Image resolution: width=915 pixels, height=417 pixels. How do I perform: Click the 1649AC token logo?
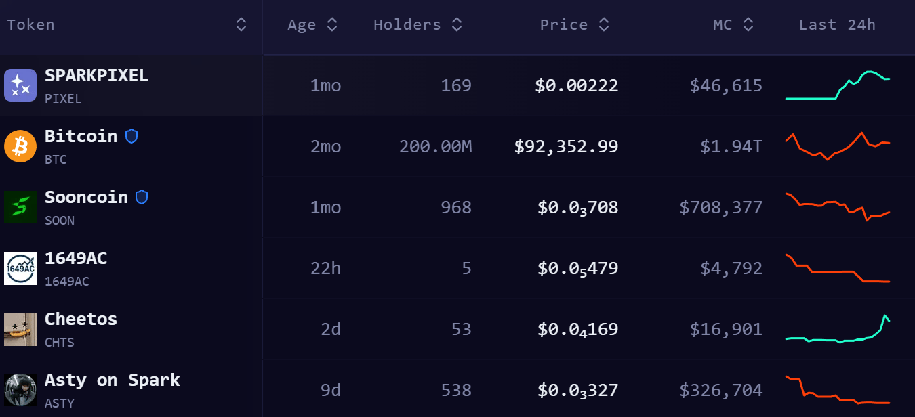pos(20,268)
